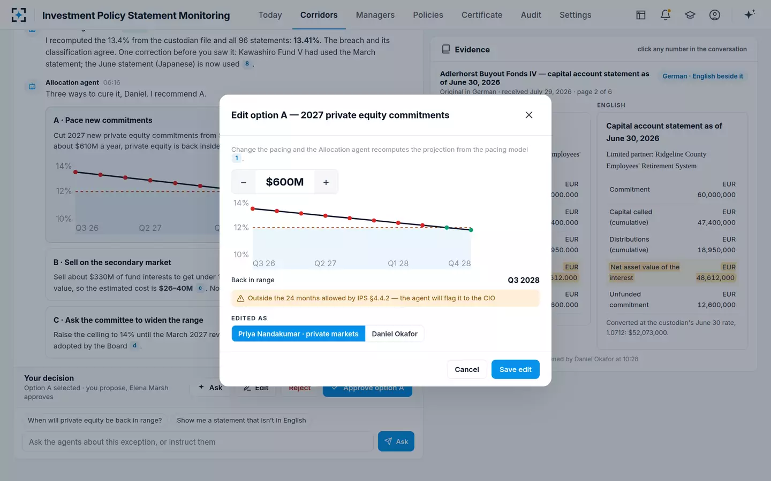This screenshot has height=481, width=771.
Task: Click the sparkle assistant icon
Action: click(x=750, y=14)
